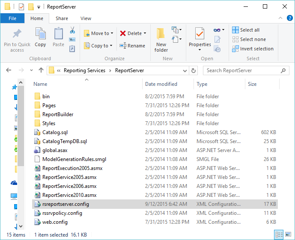Image resolution: width=295 pixels, height=240 pixels.
Task: Click Reporting Services in the breadcrumb
Action: (x=84, y=70)
